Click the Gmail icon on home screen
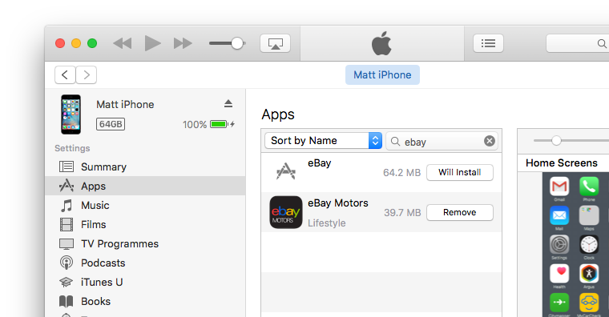This screenshot has height=317, width=609. pyautogui.click(x=559, y=187)
